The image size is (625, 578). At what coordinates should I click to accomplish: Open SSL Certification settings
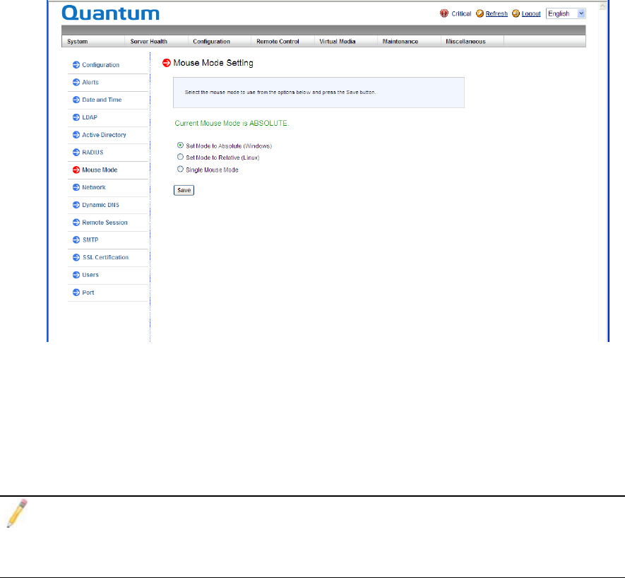tap(105, 257)
